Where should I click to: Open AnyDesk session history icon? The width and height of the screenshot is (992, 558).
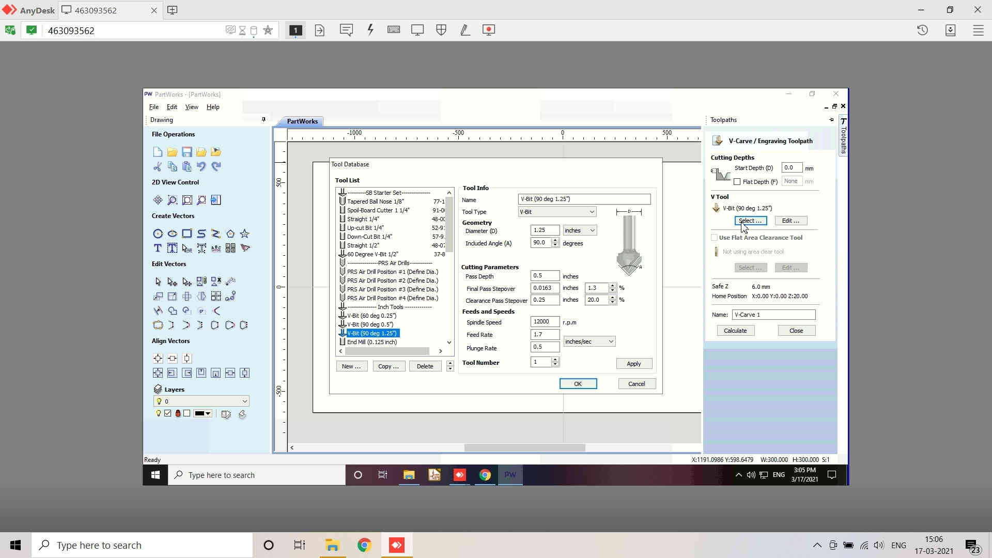coord(922,30)
